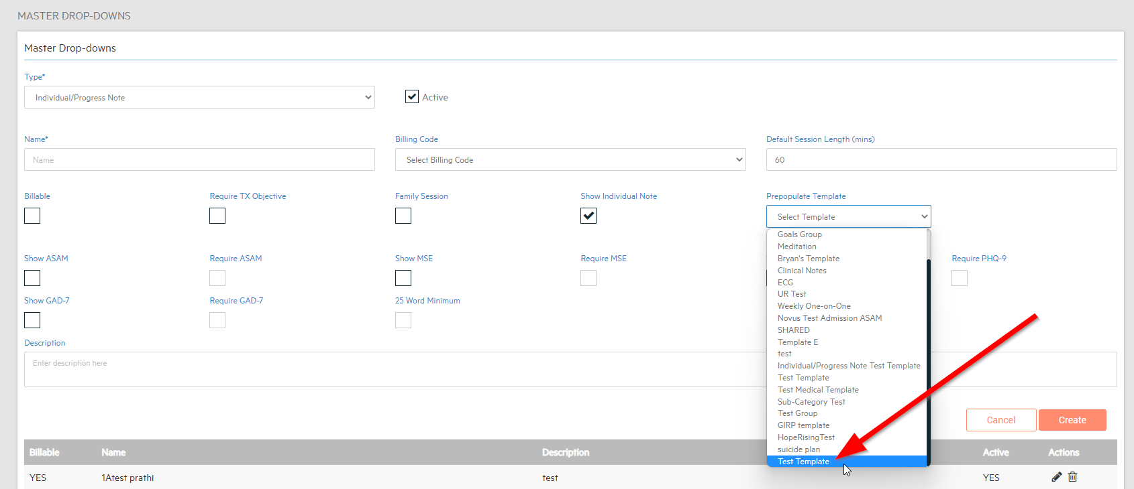The width and height of the screenshot is (1134, 489).
Task: Choose GIRP template option
Action: [x=803, y=425]
